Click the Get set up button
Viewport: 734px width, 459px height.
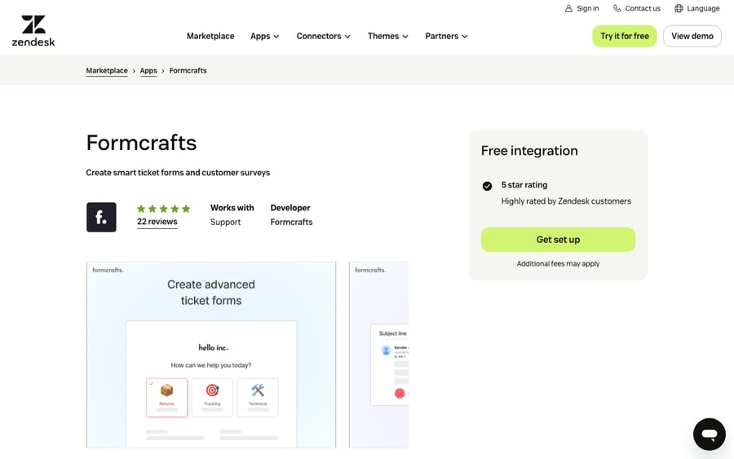tap(558, 240)
